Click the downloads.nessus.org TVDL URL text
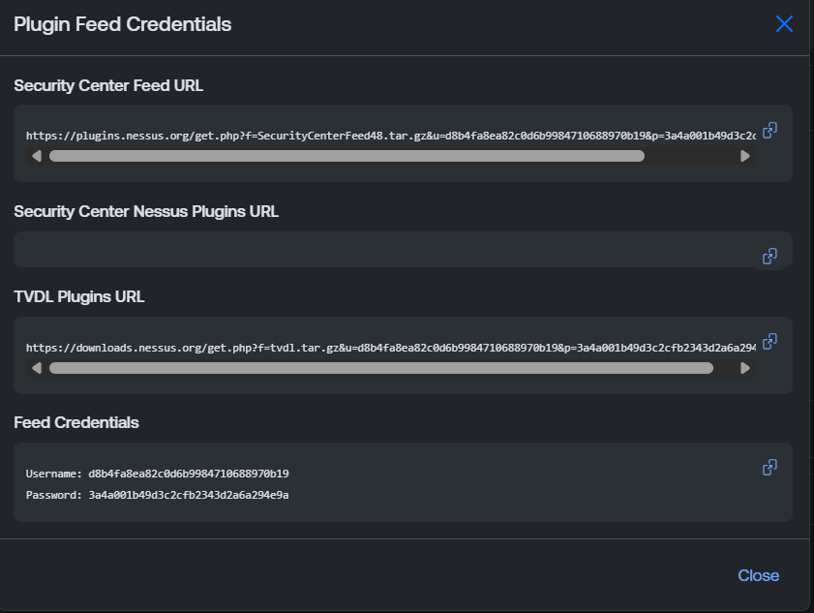The height and width of the screenshot is (613, 814). [391, 348]
